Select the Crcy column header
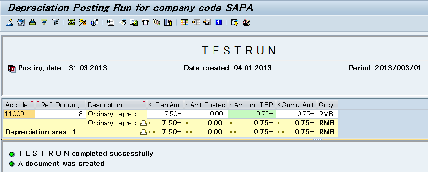Image resolution: width=428 pixels, height=172 pixels. 327,105
